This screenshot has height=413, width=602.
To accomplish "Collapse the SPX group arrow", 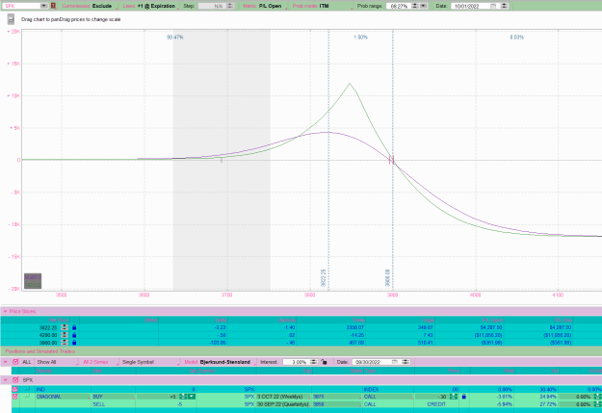I will 6,380.
